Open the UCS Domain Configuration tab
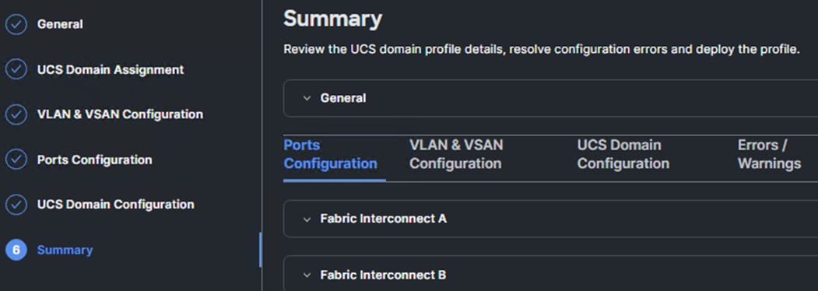 coord(623,154)
